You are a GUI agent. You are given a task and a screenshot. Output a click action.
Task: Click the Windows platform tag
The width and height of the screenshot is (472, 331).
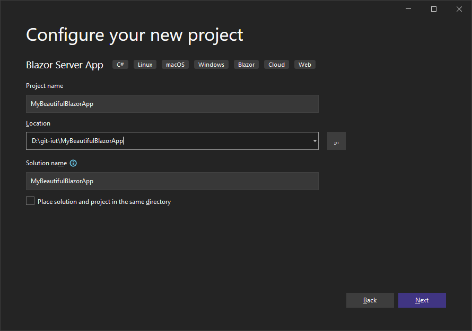[x=211, y=65]
